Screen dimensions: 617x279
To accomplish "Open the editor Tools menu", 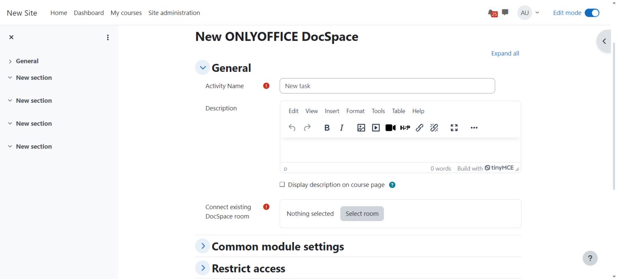I will 378,111.
